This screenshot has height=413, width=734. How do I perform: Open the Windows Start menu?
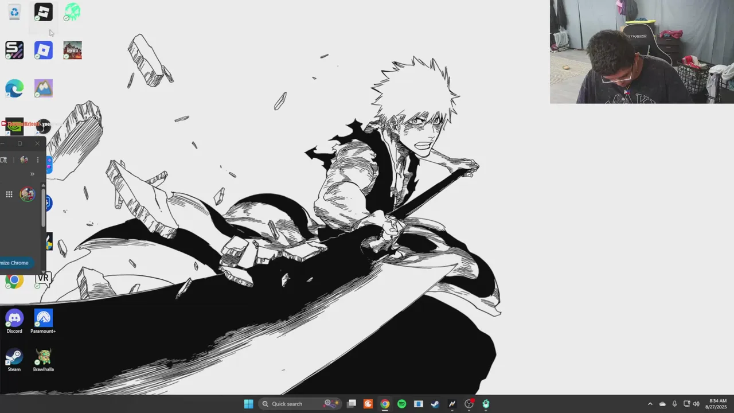248,404
